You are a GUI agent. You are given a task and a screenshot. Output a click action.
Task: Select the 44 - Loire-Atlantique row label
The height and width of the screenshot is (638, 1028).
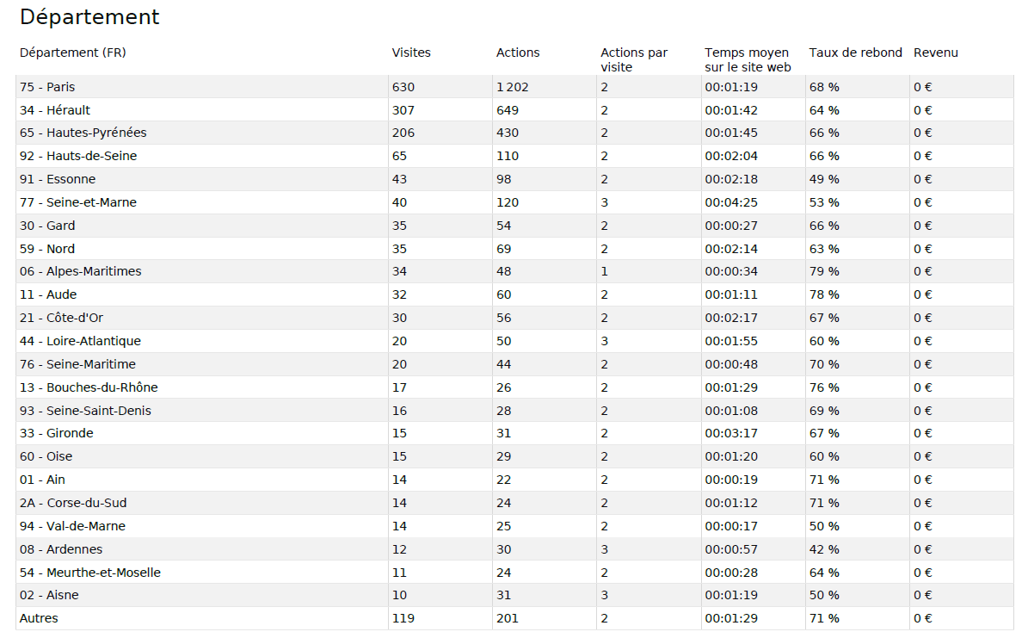pyautogui.click(x=80, y=341)
